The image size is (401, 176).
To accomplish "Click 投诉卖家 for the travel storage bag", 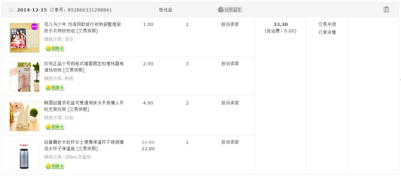I will (230, 24).
